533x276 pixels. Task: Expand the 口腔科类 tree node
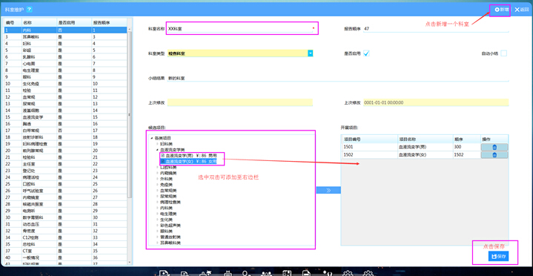157,167
